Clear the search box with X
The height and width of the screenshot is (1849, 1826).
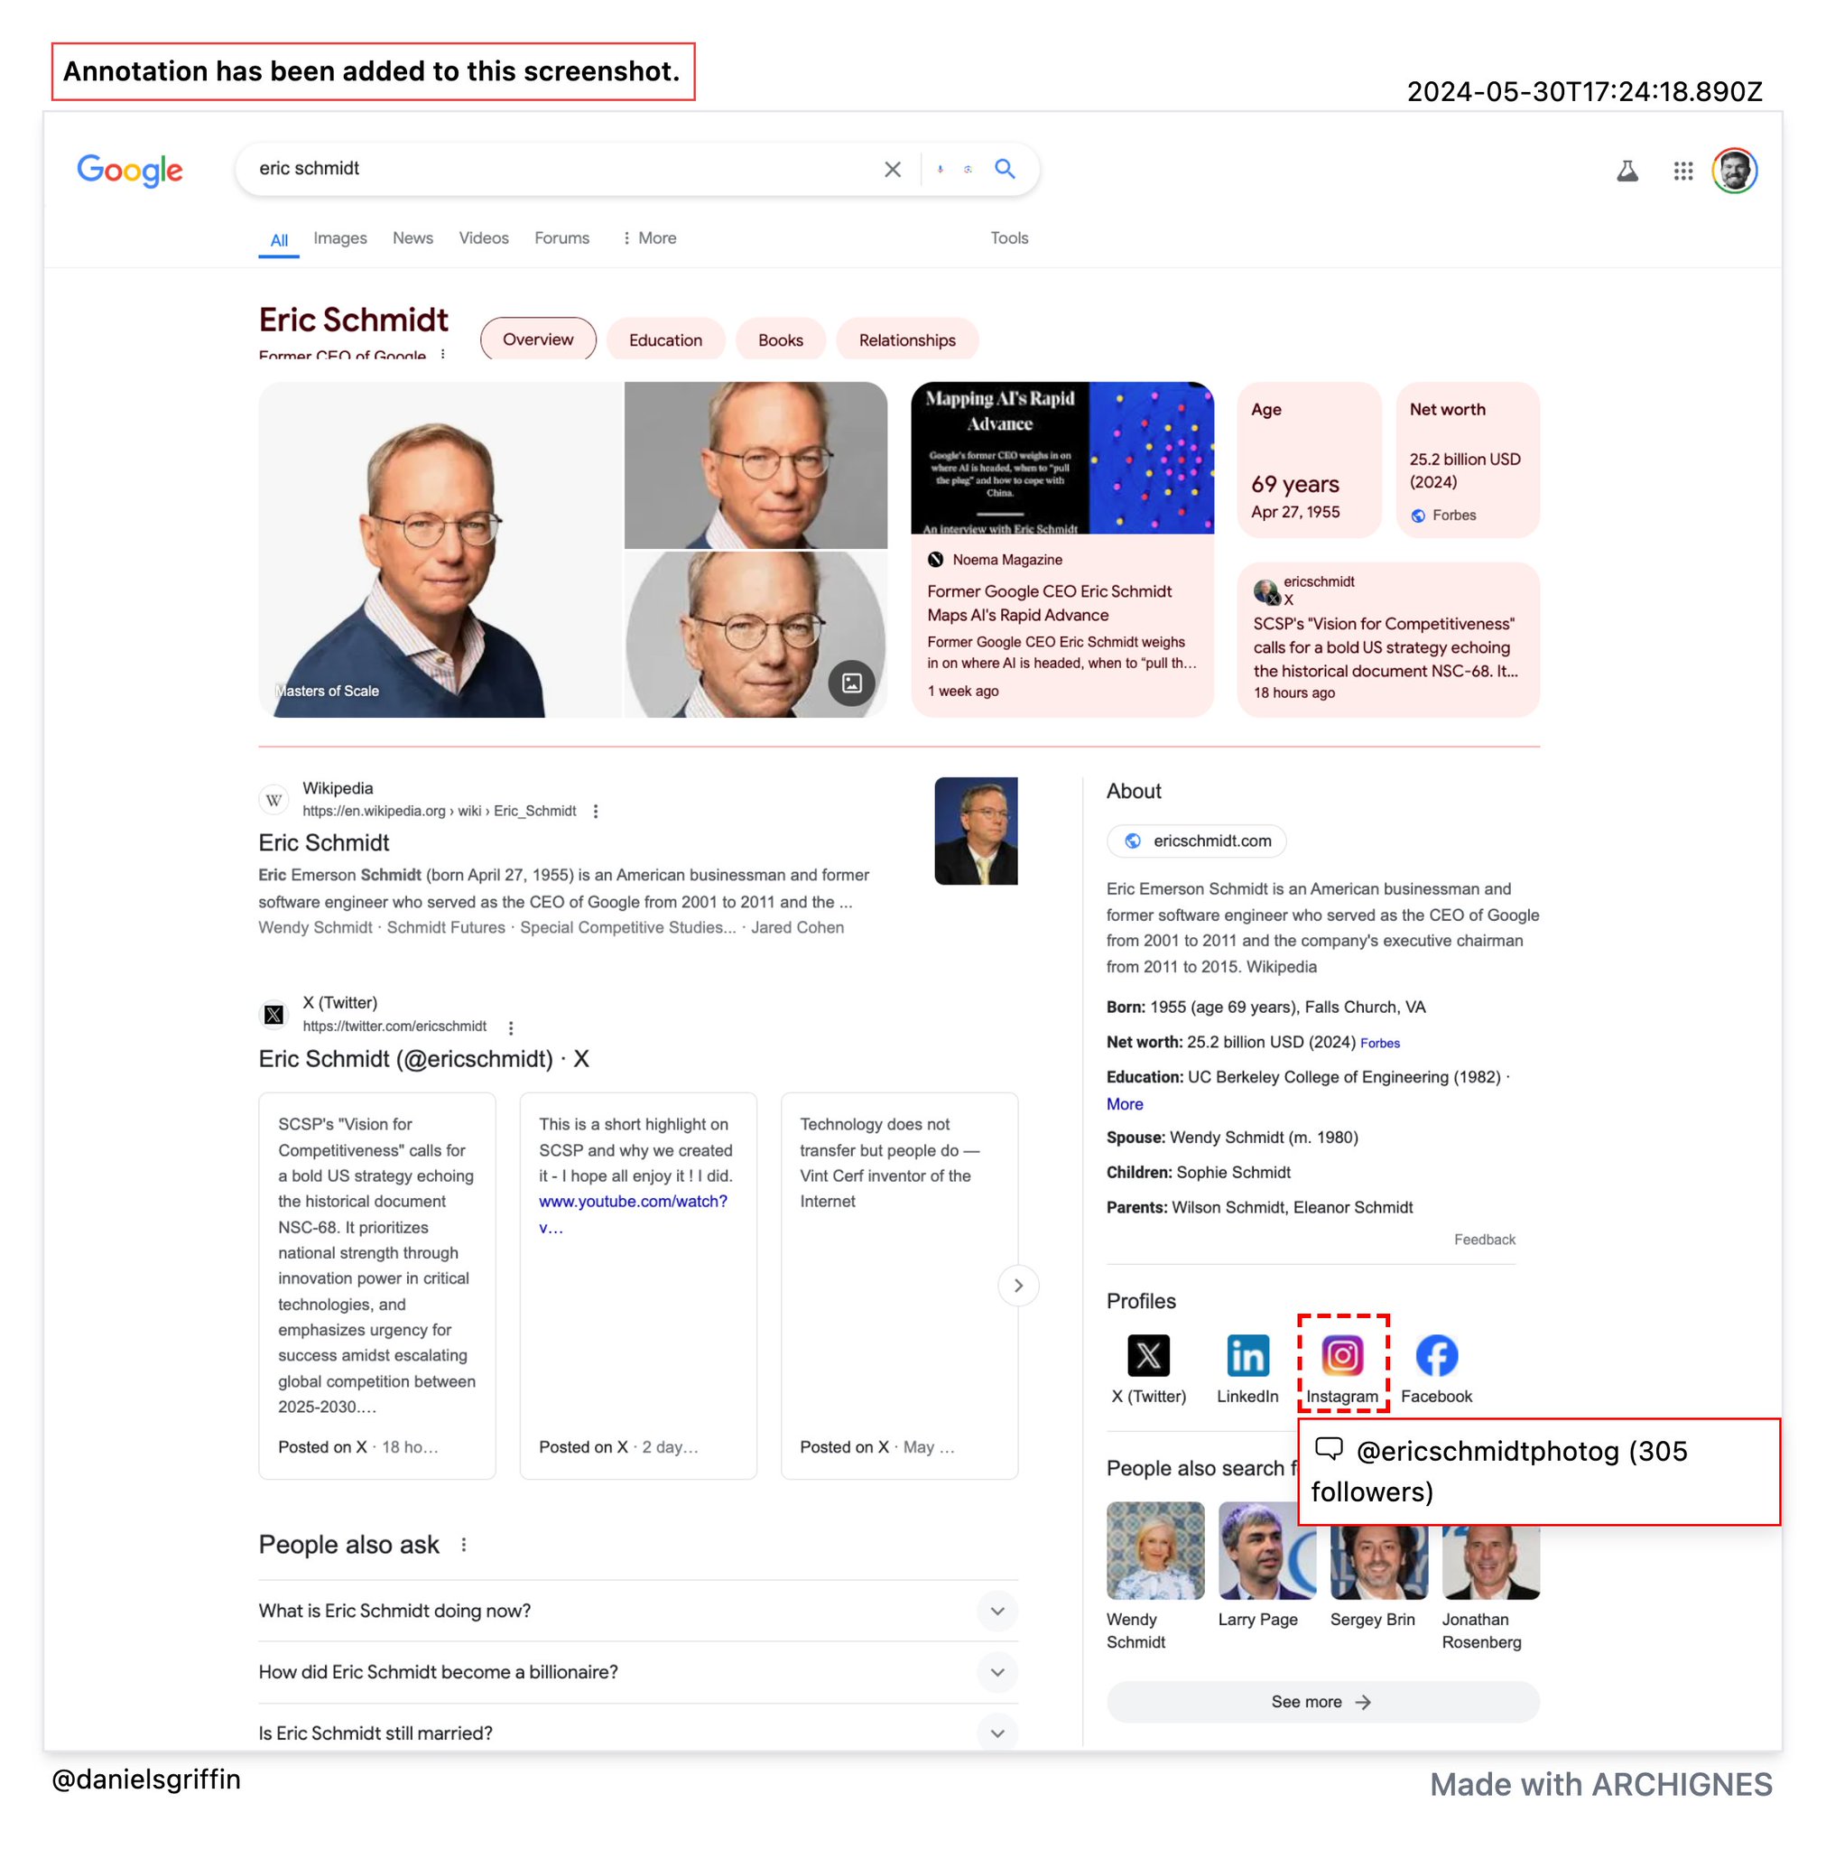(x=892, y=170)
